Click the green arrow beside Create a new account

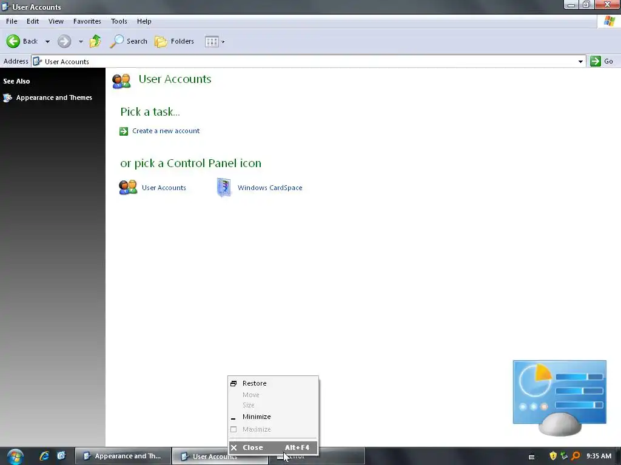click(x=124, y=131)
